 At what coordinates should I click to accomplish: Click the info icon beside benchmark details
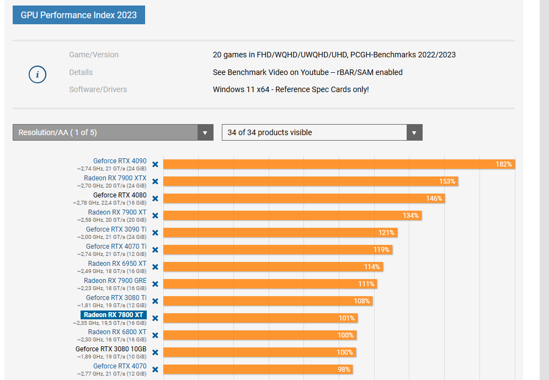click(37, 74)
